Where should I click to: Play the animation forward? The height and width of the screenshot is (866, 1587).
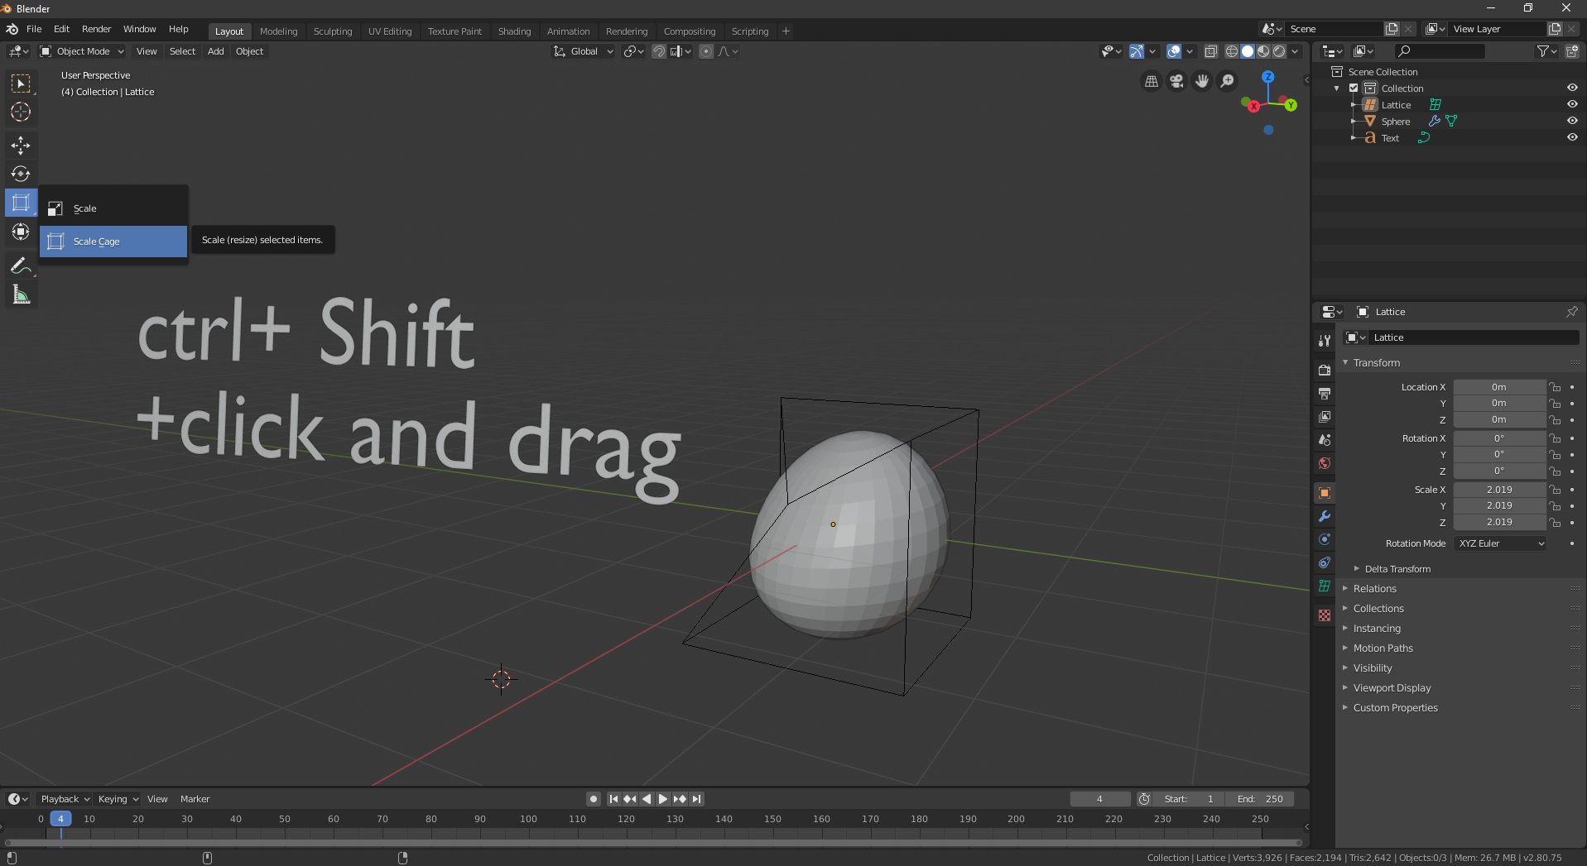click(x=663, y=799)
